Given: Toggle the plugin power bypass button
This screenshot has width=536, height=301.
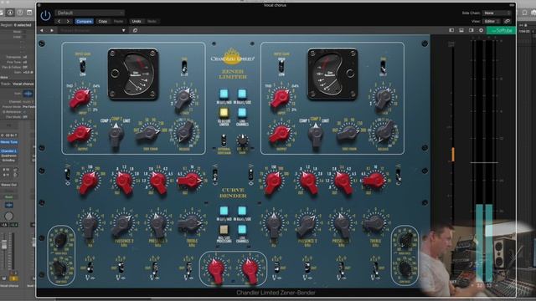Looking at the screenshot, I should pos(45,15).
